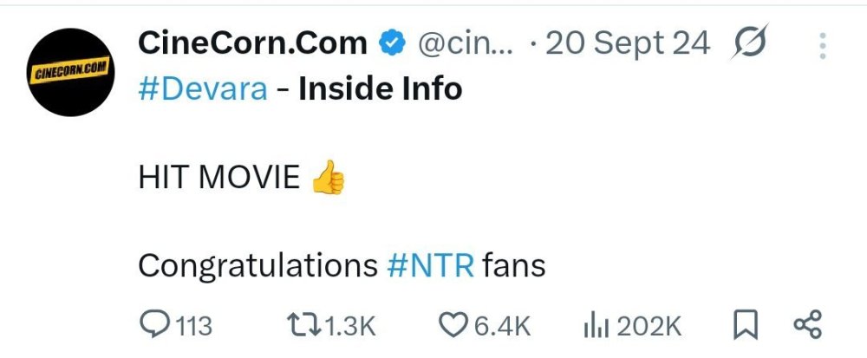The width and height of the screenshot is (867, 358).
Task: Click the blue verified badge
Action: coord(392,43)
